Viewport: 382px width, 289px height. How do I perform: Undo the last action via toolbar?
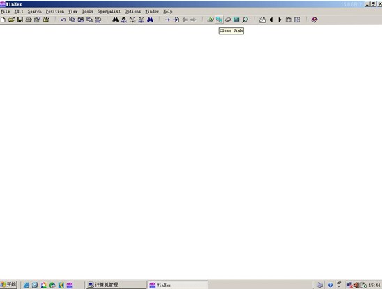point(63,20)
